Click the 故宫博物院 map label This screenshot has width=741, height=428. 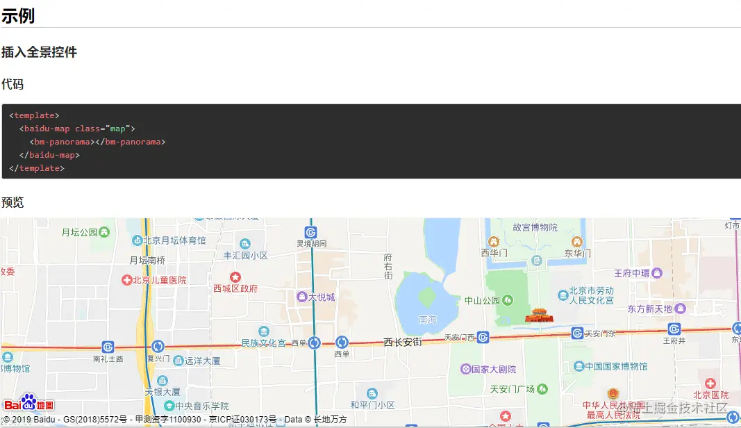coord(535,227)
